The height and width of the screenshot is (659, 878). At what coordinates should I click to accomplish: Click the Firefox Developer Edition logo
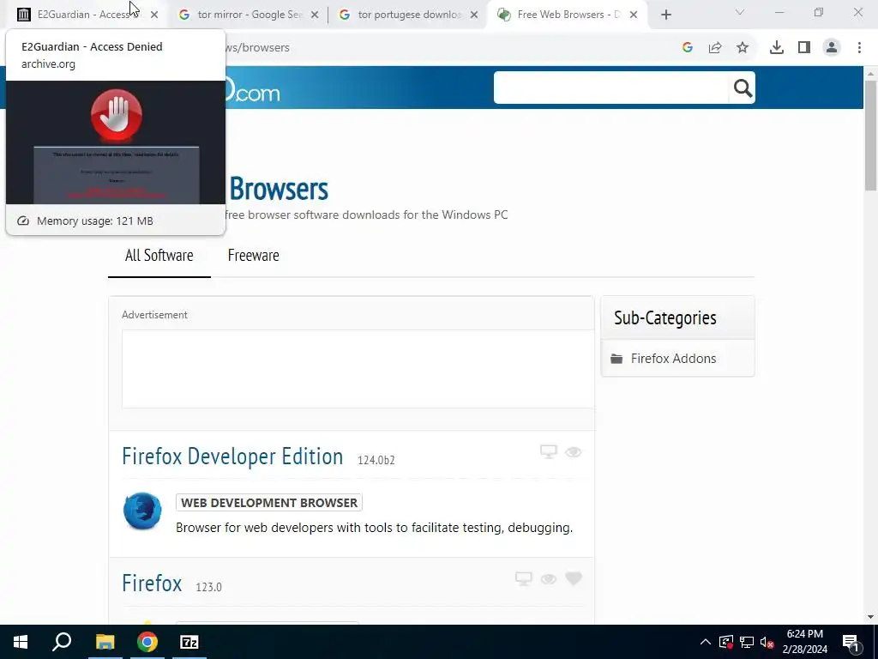click(142, 511)
